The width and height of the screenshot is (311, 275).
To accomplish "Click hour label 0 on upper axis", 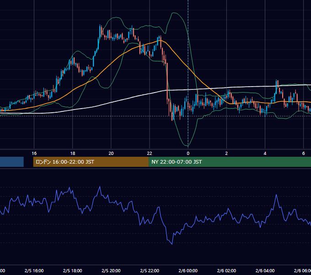I will [188, 154].
